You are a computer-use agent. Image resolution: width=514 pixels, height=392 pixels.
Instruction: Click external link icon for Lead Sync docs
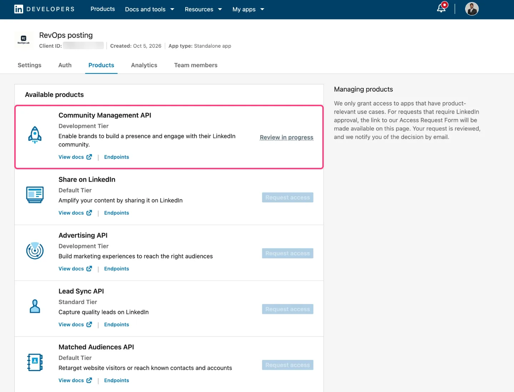point(89,325)
